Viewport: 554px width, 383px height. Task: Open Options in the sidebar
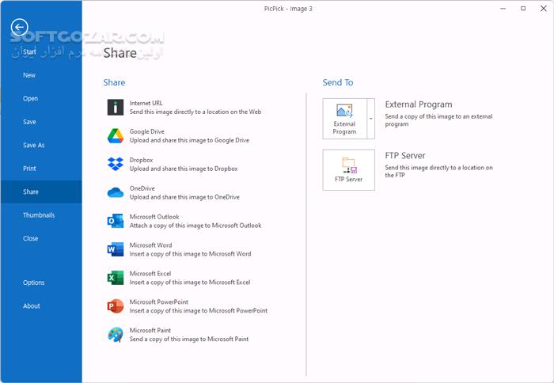pyautogui.click(x=34, y=283)
